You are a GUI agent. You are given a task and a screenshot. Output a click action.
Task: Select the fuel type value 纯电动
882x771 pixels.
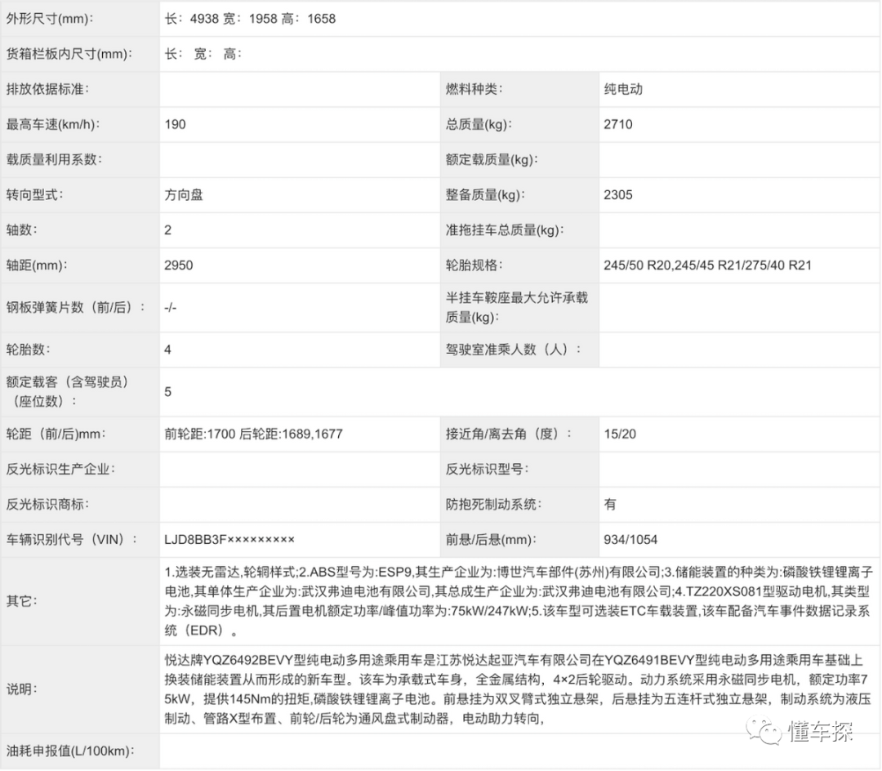pyautogui.click(x=623, y=89)
